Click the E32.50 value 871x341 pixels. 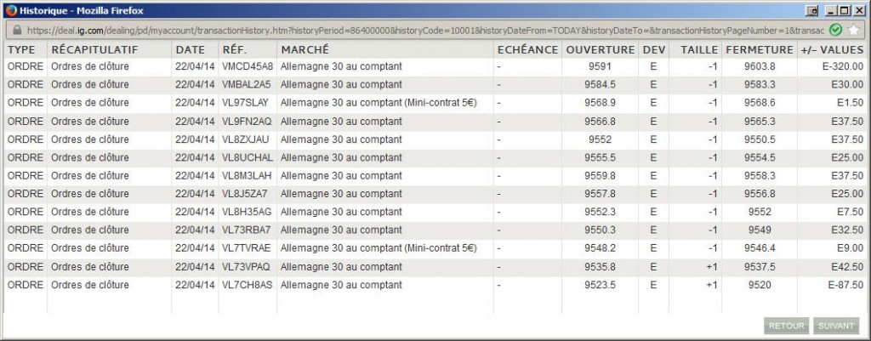pos(848,230)
